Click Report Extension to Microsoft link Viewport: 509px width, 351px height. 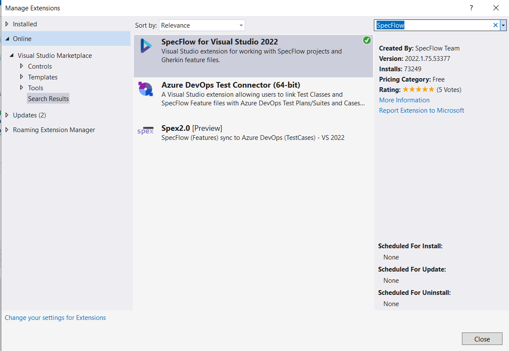coord(421,111)
